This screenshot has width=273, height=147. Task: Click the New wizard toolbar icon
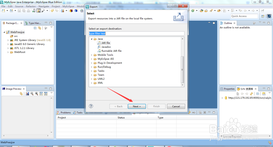coord(4,11)
